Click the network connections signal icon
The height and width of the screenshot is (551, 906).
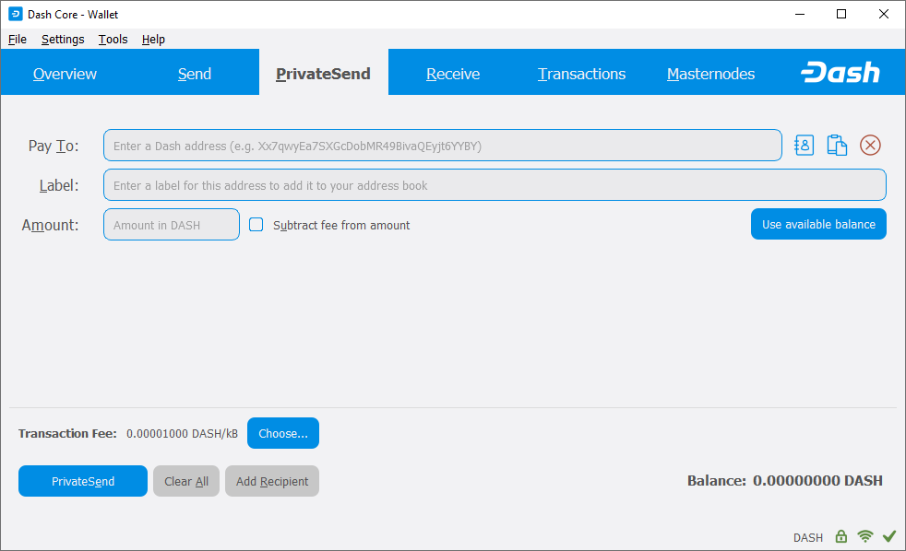[x=865, y=536]
